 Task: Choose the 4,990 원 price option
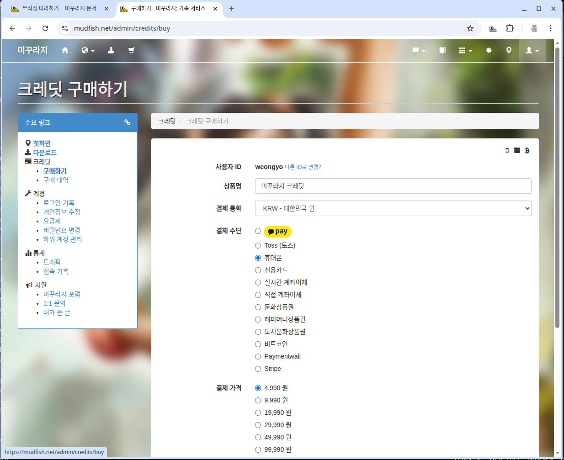pyautogui.click(x=258, y=388)
